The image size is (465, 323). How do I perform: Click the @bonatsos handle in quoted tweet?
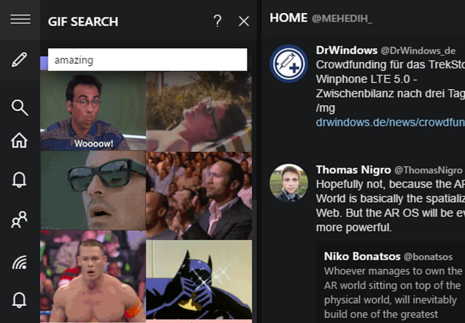[429, 257]
